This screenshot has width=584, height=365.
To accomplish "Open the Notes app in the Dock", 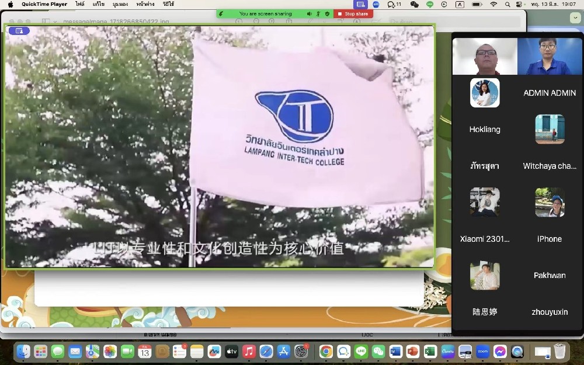I will point(197,351).
